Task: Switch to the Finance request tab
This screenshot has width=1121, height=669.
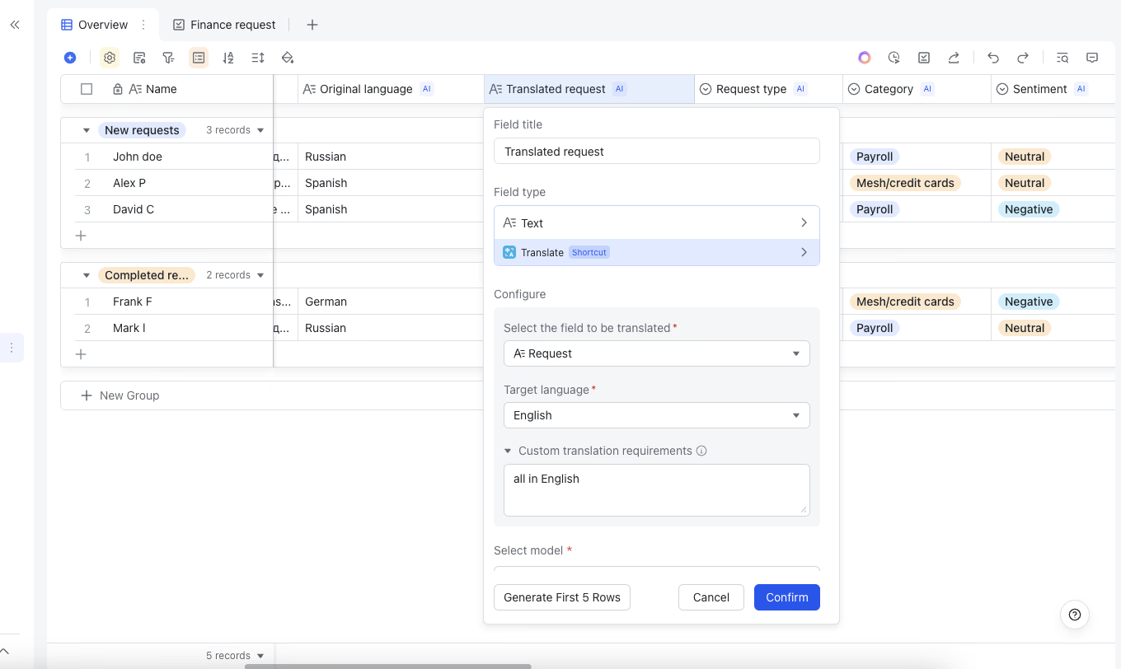Action: 224,25
